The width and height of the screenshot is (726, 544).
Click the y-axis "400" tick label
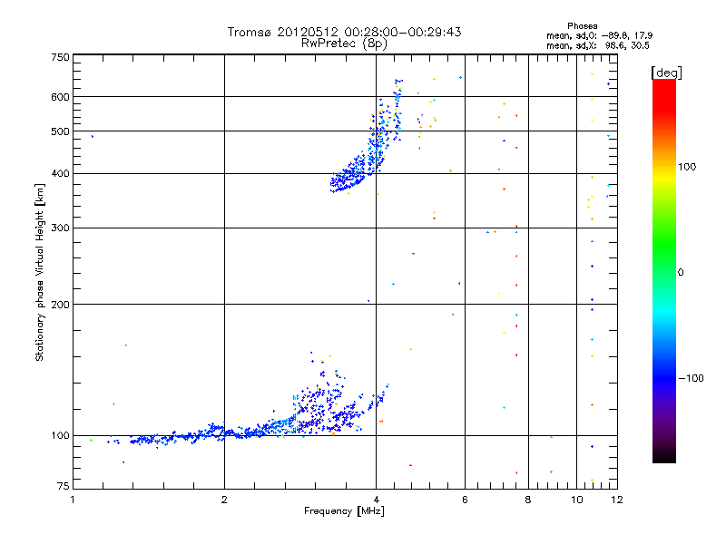pyautogui.click(x=60, y=173)
